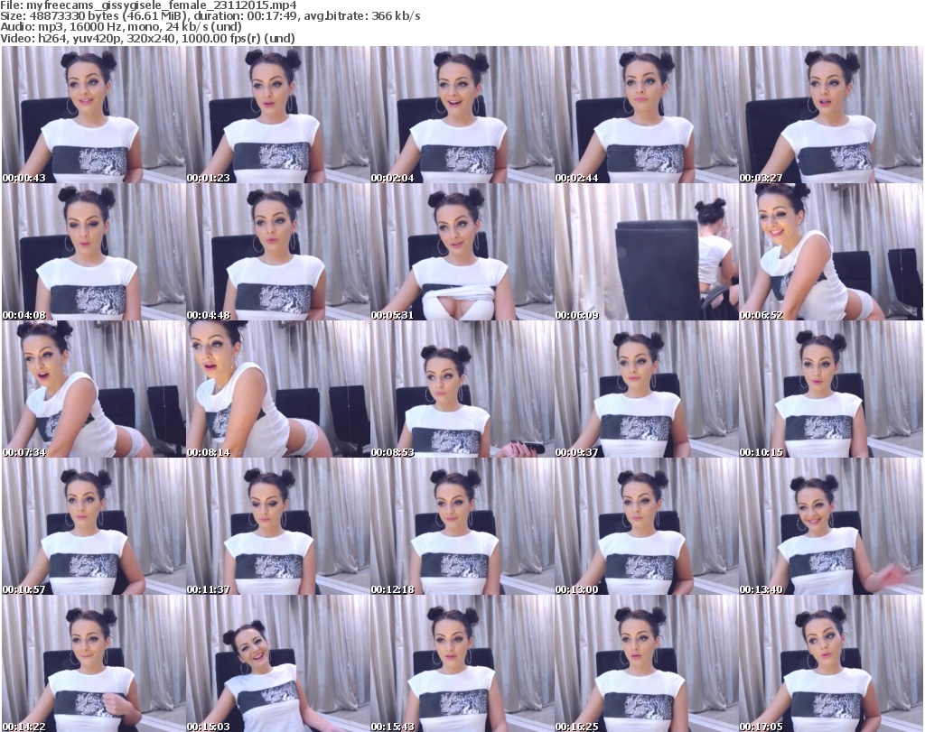
Task: Click the thumbnail marked 00:09:37
Action: coord(646,389)
